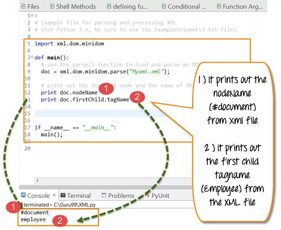Click the Files tab Python file icon
Viewport: 281px width, 230px height.
[23, 7]
